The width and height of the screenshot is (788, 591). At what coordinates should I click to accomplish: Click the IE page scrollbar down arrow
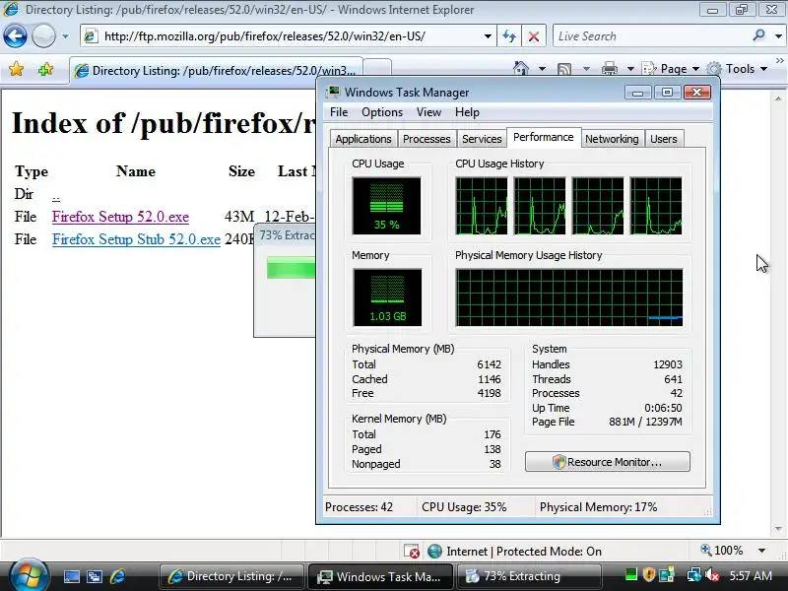coord(778,529)
